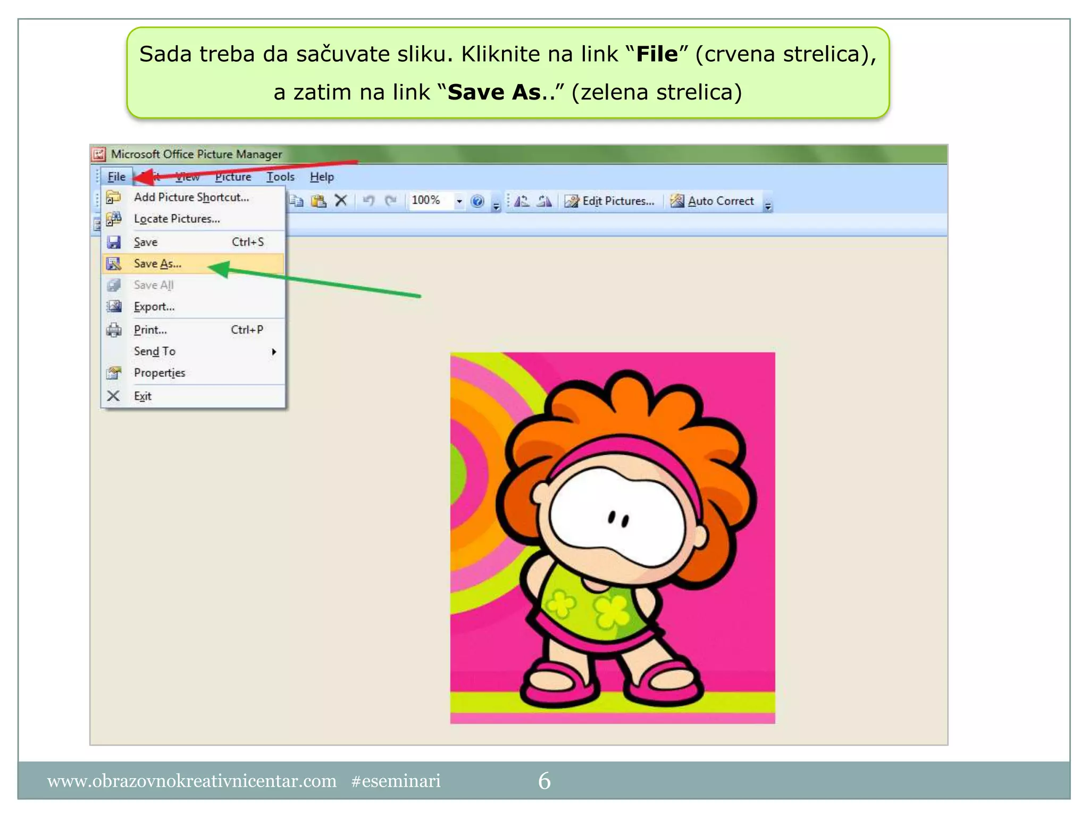The image size is (1089, 817).
Task: Expand toolbar options after Auto Correct
Action: [x=768, y=205]
